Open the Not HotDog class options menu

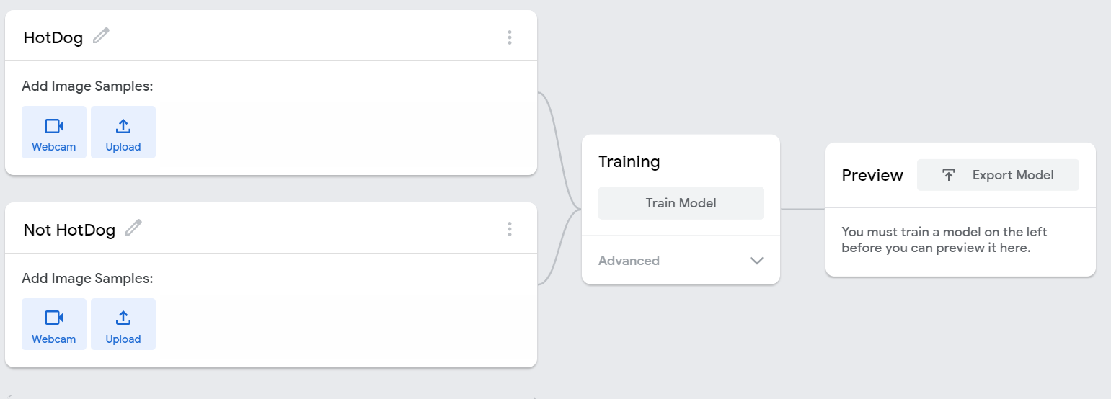click(x=510, y=229)
